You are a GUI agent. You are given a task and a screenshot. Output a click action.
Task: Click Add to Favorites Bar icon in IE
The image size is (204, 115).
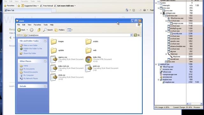click(x=19, y=6)
